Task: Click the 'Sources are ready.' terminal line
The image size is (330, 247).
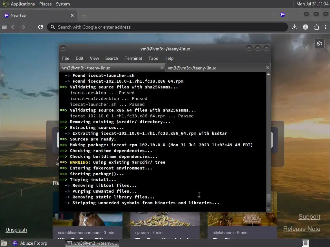Action: point(93,139)
